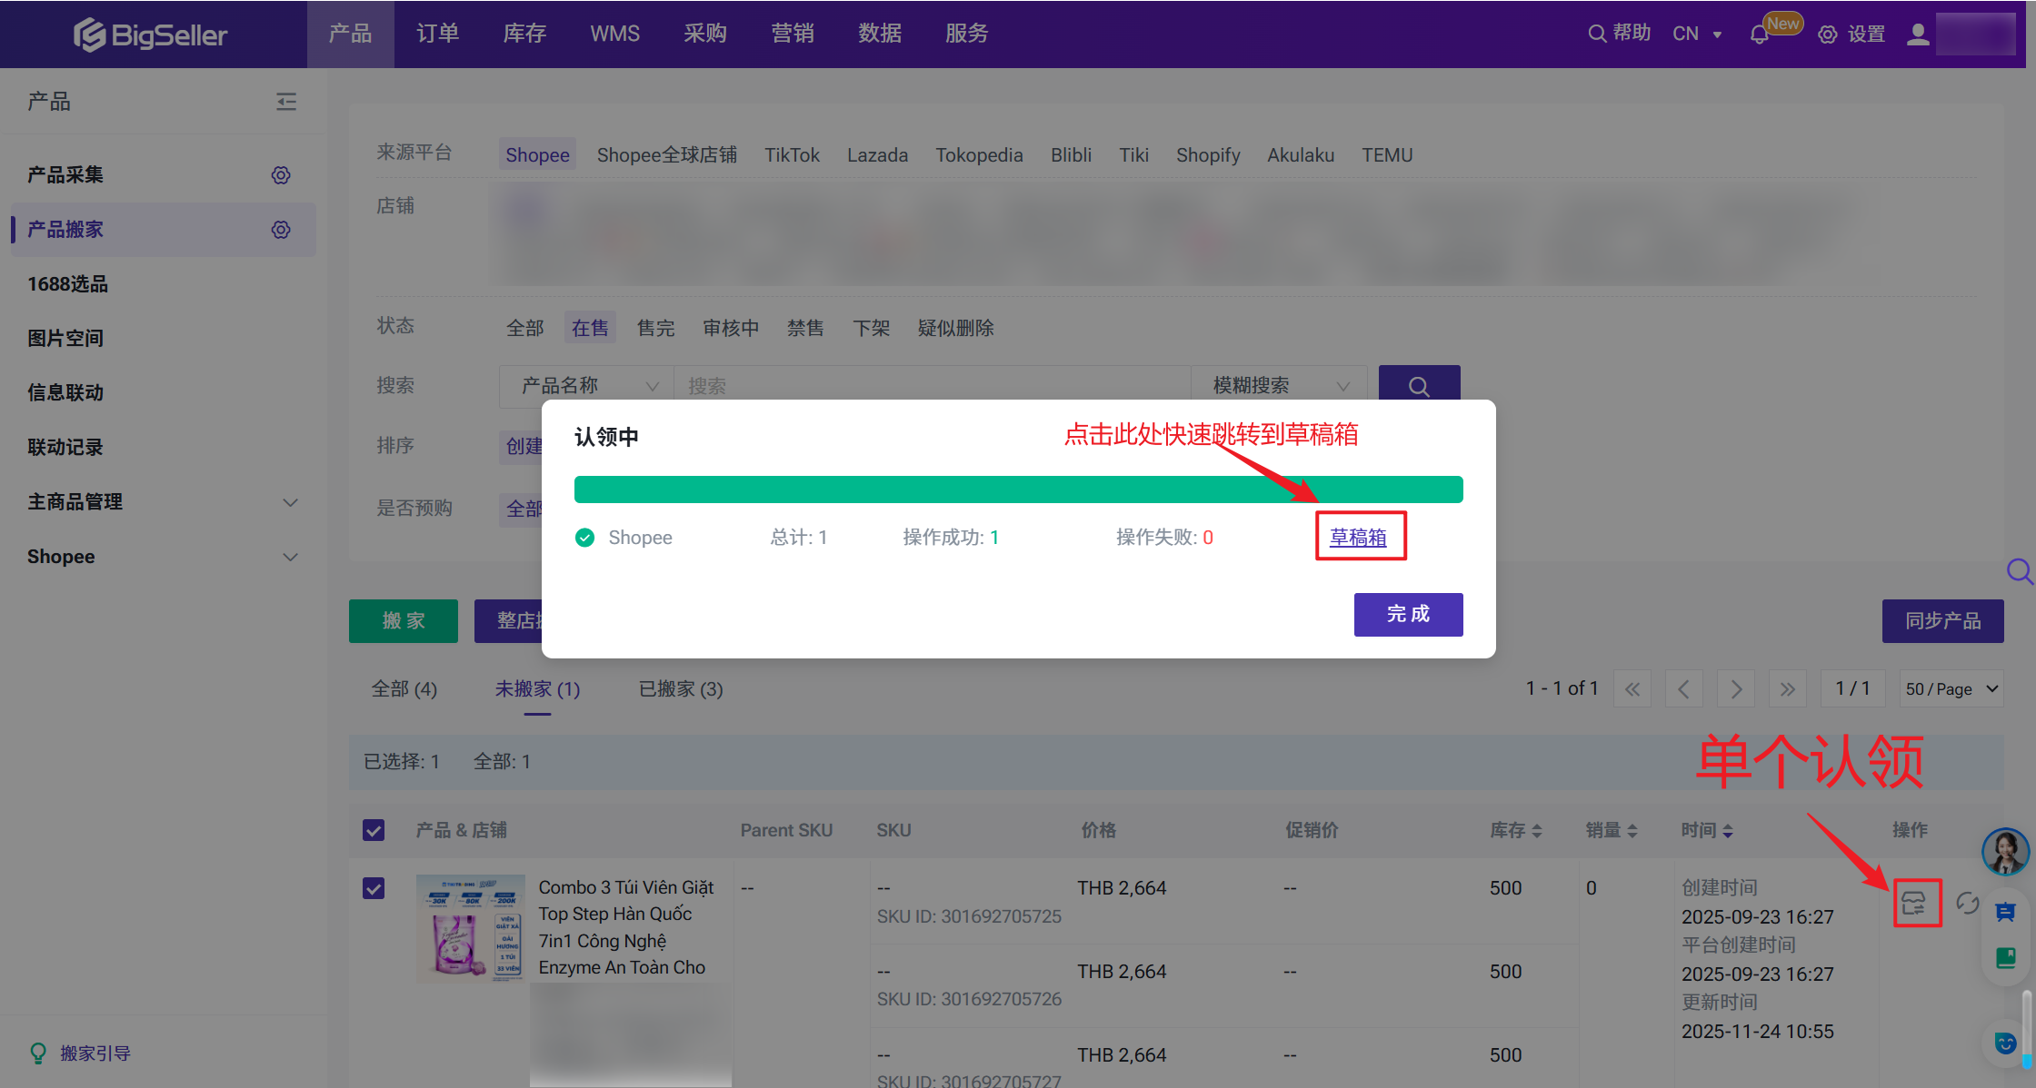
Task: Collapse the sidebar using the menu-fold icon
Action: point(286,102)
